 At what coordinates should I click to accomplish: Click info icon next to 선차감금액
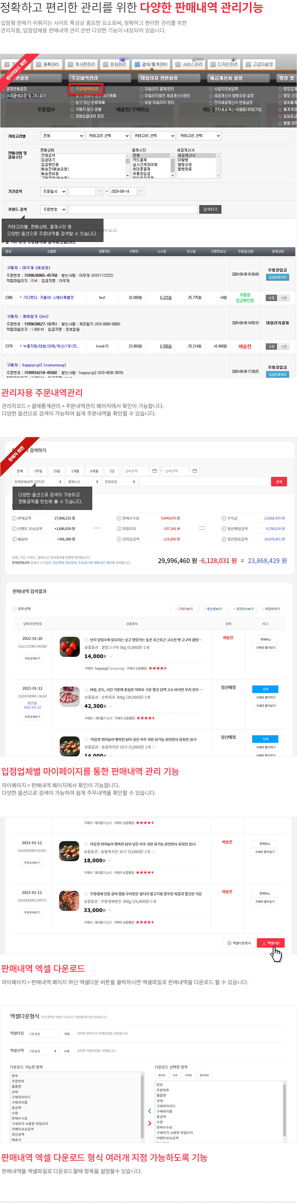pyautogui.click(x=119, y=539)
